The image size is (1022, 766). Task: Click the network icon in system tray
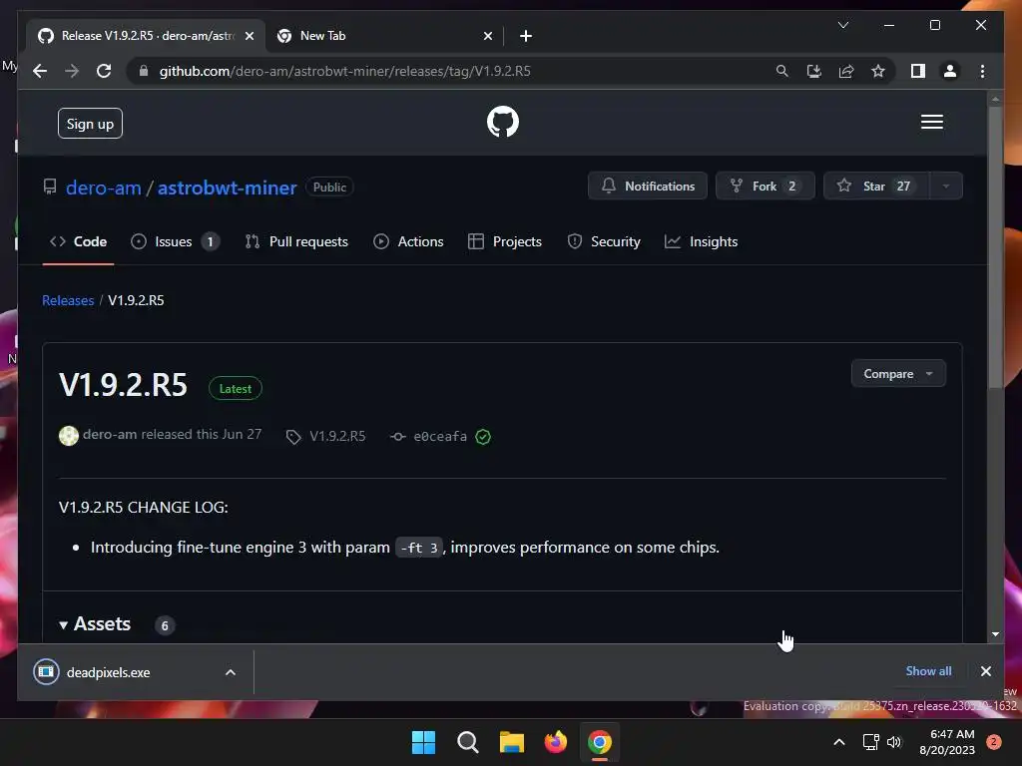870,742
